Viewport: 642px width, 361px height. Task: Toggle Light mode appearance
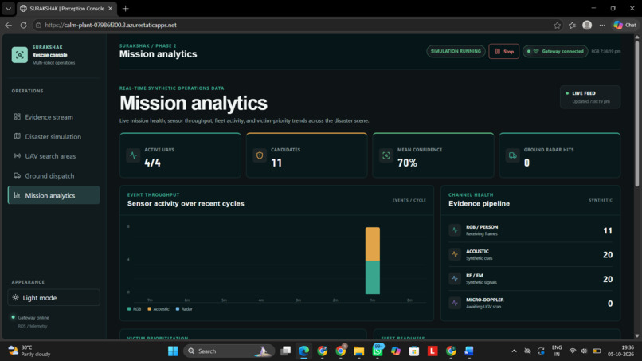[x=53, y=297]
